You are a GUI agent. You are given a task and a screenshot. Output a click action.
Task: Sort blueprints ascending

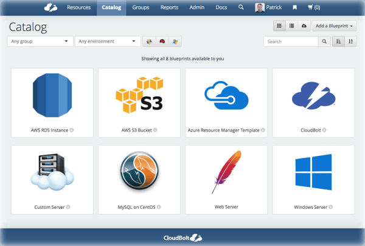[x=338, y=41]
